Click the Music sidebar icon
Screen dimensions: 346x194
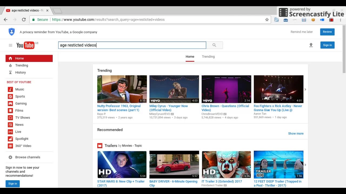tap(10, 89)
